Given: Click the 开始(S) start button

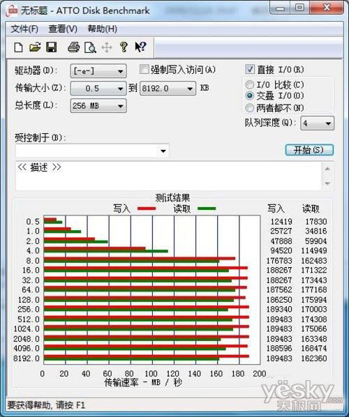Looking at the screenshot, I should point(309,150).
